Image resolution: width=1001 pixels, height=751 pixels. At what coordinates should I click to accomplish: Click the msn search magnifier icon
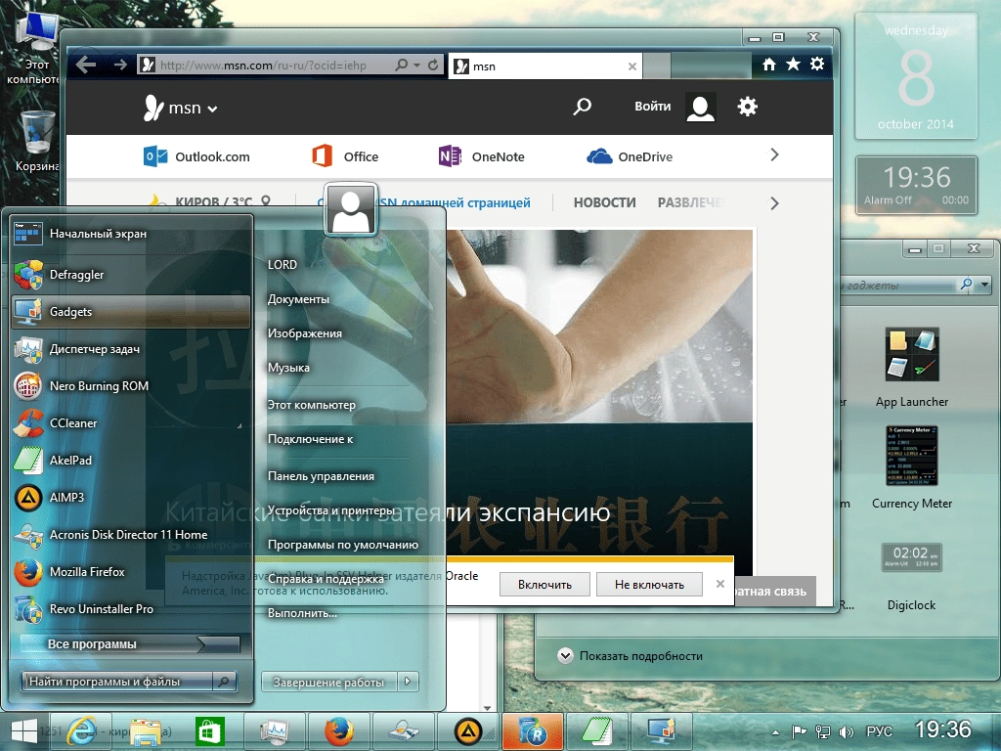pyautogui.click(x=582, y=107)
